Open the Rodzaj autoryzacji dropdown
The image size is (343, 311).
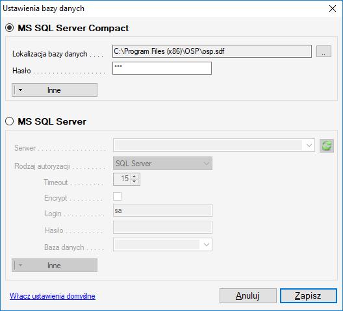[162, 164]
